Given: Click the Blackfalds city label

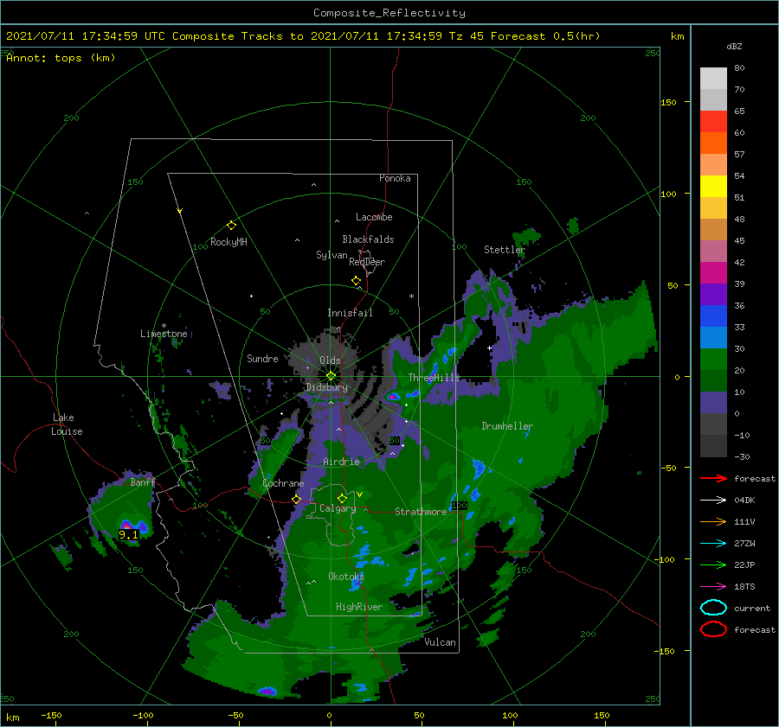Looking at the screenshot, I should (368, 239).
